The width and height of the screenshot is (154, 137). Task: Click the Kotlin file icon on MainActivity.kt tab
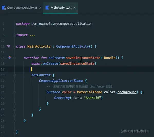tap(47, 8)
